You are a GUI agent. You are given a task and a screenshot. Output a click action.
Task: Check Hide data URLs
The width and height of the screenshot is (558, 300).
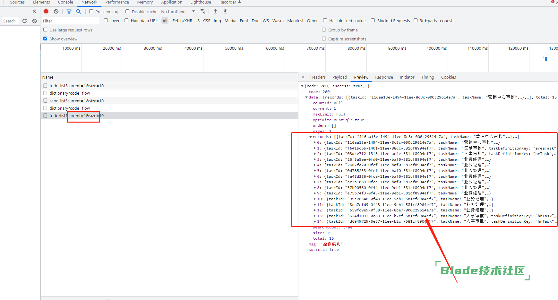point(126,20)
